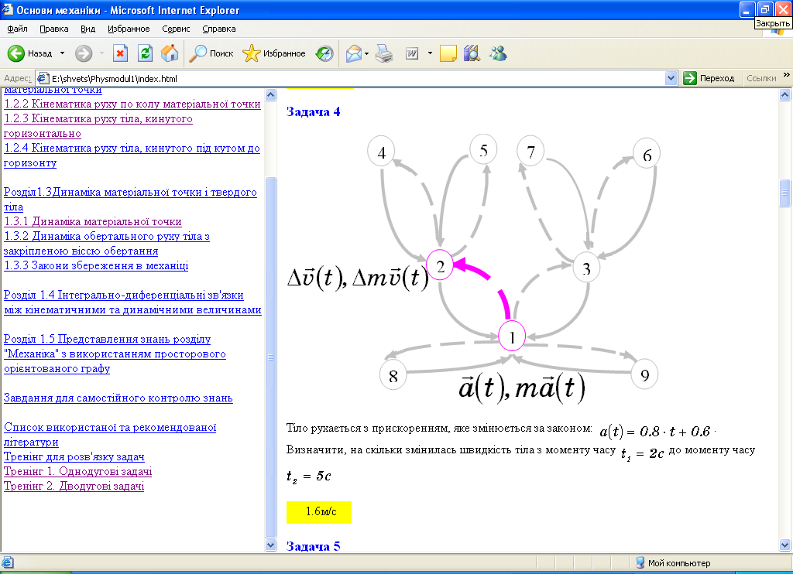This screenshot has height=574, width=793.
Task: Click the yellow 1.6м/с answer box
Action: point(319,512)
